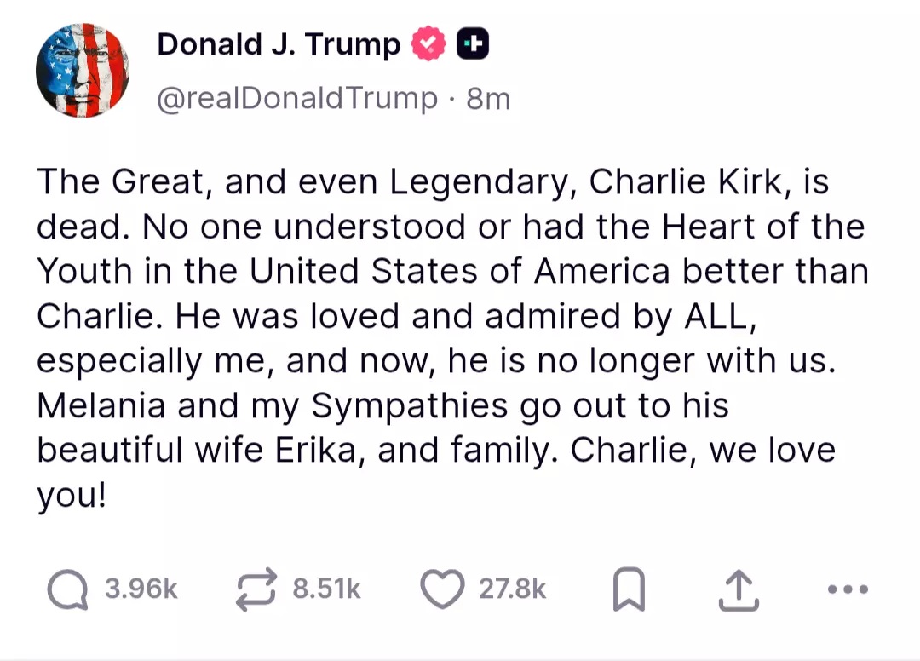This screenshot has height=661, width=920.
Task: Click the red verified checkmark badge
Action: 429,44
